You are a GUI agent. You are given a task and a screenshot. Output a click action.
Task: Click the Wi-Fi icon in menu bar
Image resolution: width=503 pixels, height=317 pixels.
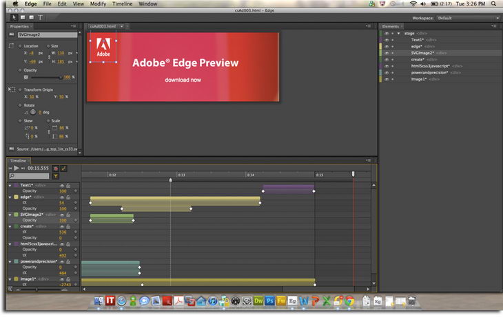[413, 4]
